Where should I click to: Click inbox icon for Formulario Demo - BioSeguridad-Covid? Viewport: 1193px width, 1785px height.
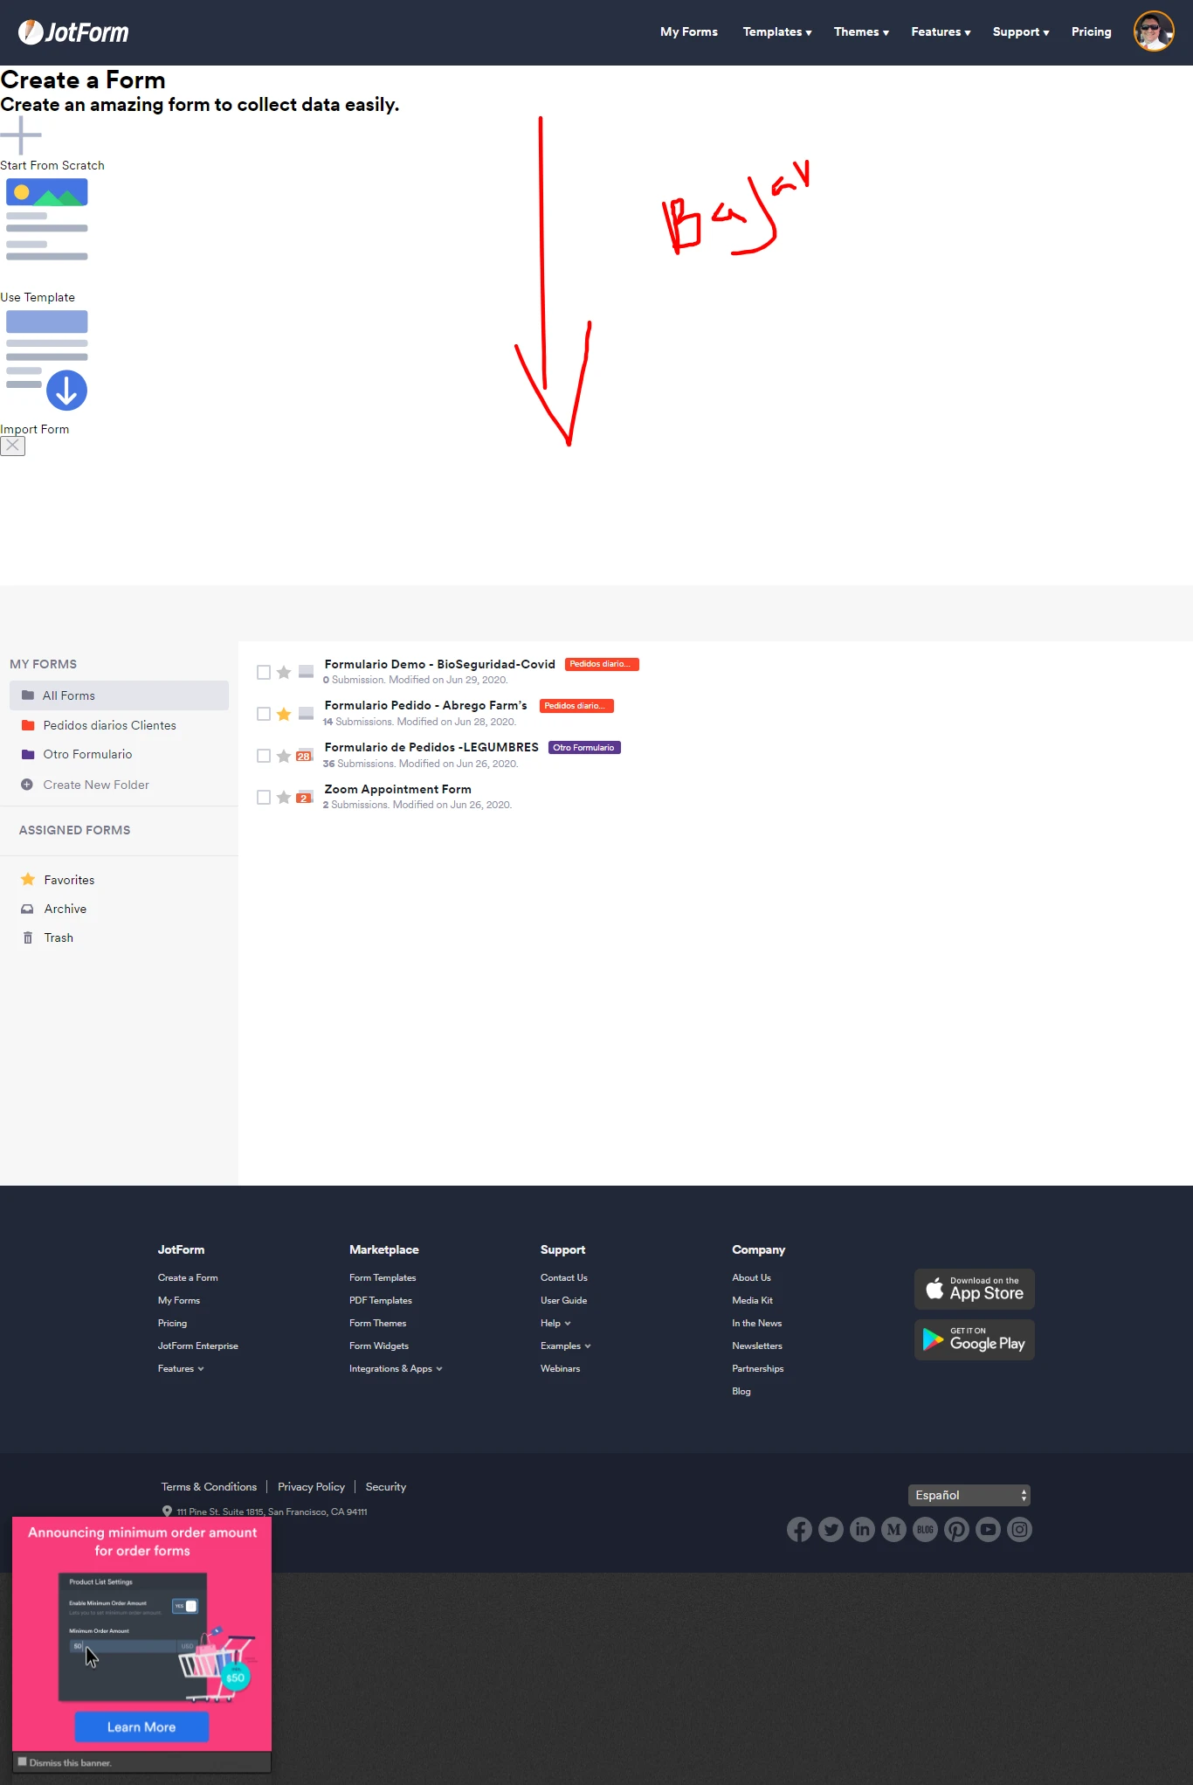pyautogui.click(x=306, y=671)
